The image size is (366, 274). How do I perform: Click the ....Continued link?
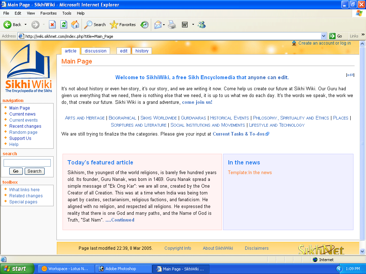[x=120, y=220]
